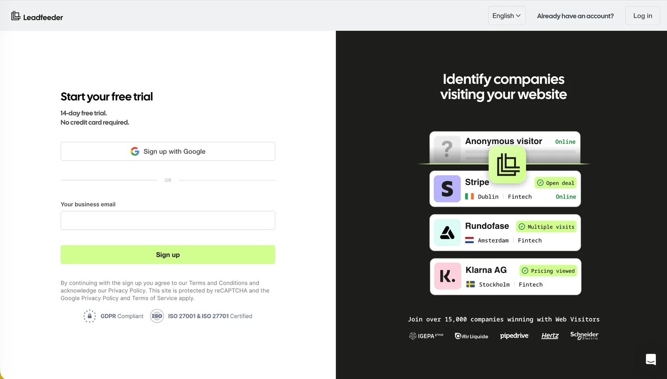
Task: Click the Hertz logo
Action: tap(550, 336)
